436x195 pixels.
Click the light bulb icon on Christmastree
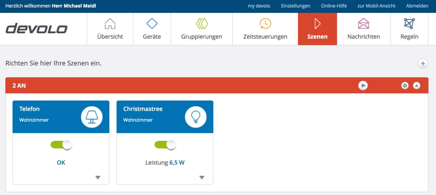pyautogui.click(x=196, y=117)
